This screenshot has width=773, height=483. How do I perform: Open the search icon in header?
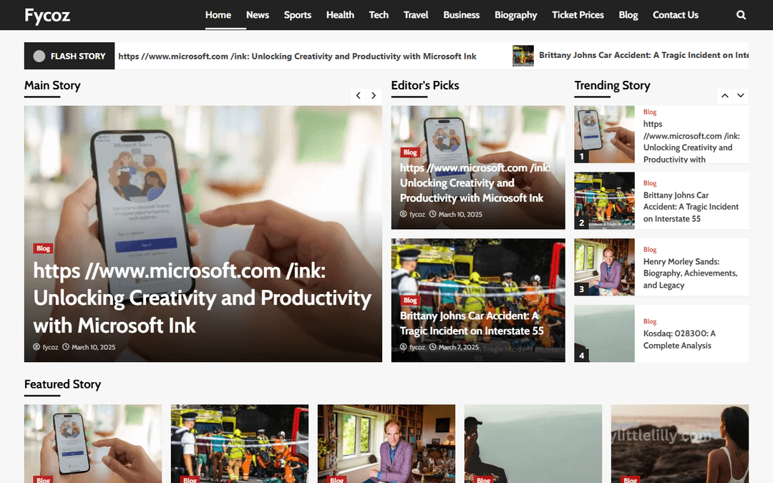pyautogui.click(x=741, y=15)
